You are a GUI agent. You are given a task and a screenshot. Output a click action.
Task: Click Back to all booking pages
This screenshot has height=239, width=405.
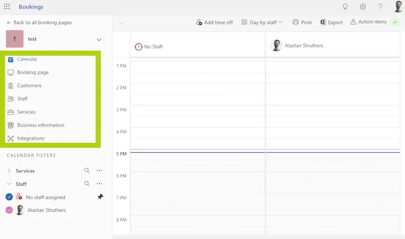click(x=39, y=22)
